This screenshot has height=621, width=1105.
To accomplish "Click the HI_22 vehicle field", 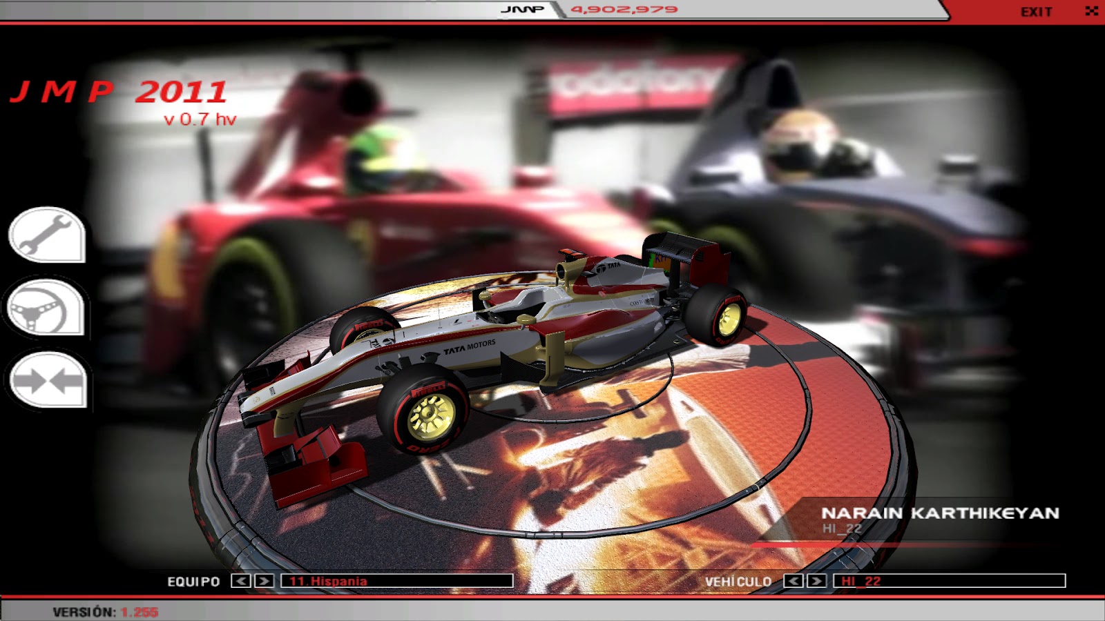I will click(x=950, y=581).
